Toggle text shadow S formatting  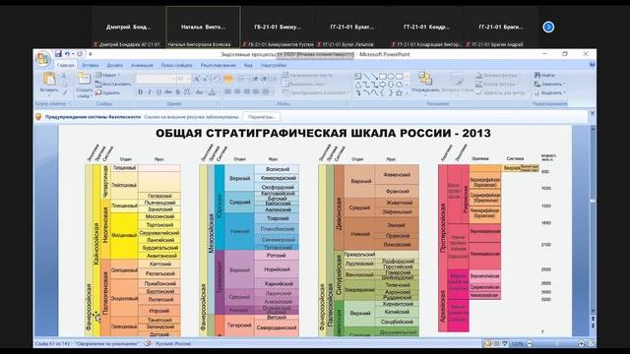point(177,92)
